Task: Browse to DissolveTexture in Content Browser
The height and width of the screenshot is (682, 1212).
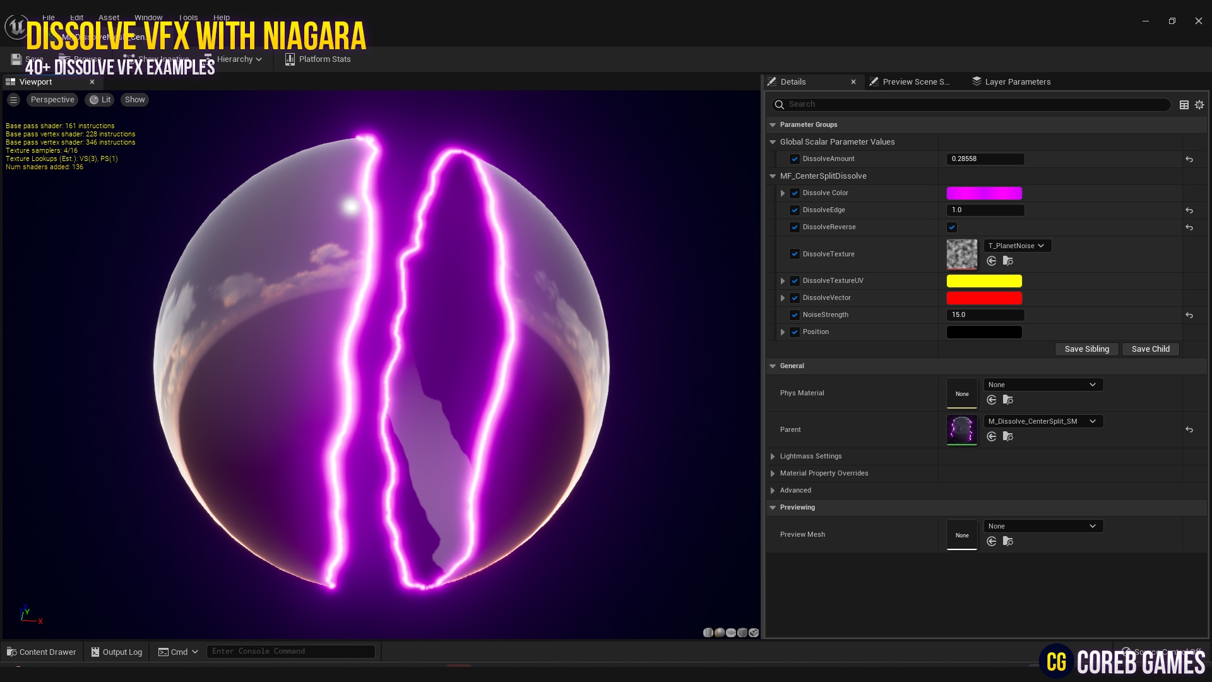Action: coord(1008,261)
